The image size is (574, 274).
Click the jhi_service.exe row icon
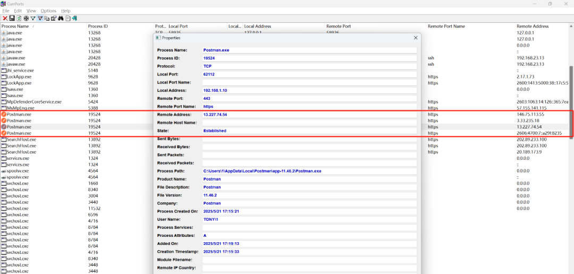[4, 70]
